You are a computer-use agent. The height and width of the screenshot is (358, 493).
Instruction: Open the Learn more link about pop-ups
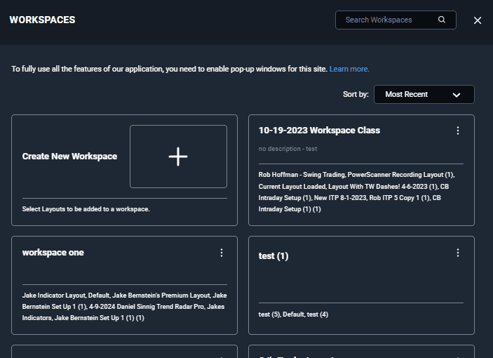pyautogui.click(x=349, y=69)
